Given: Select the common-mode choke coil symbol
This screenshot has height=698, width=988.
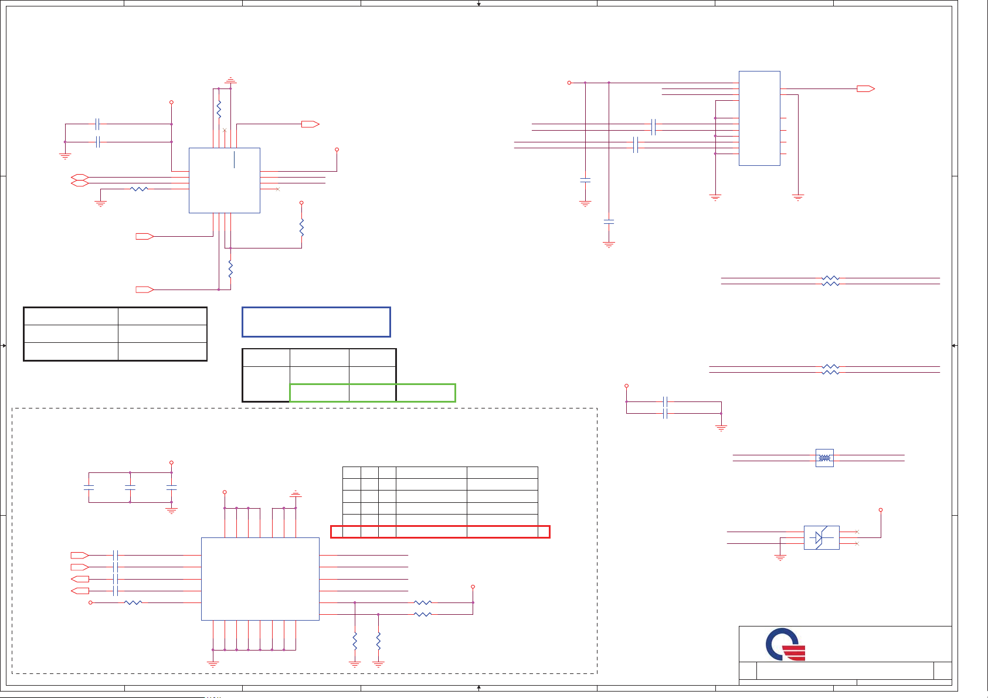Looking at the screenshot, I should pyautogui.click(x=824, y=458).
